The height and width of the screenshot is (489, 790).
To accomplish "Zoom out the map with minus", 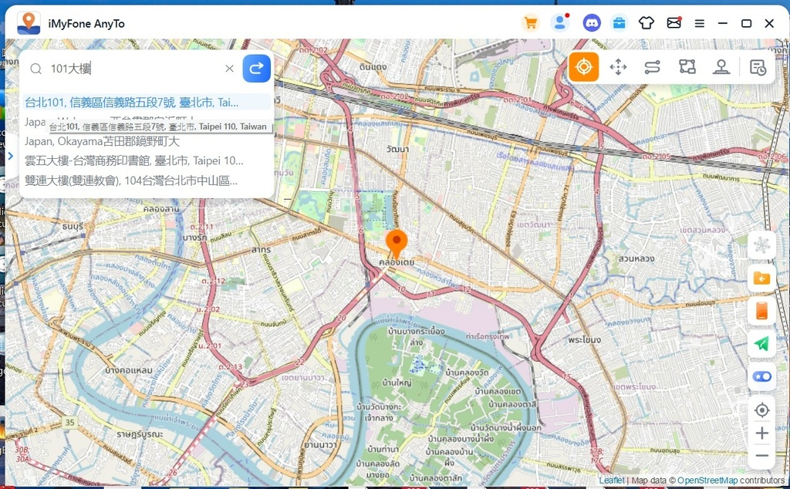I will click(761, 456).
